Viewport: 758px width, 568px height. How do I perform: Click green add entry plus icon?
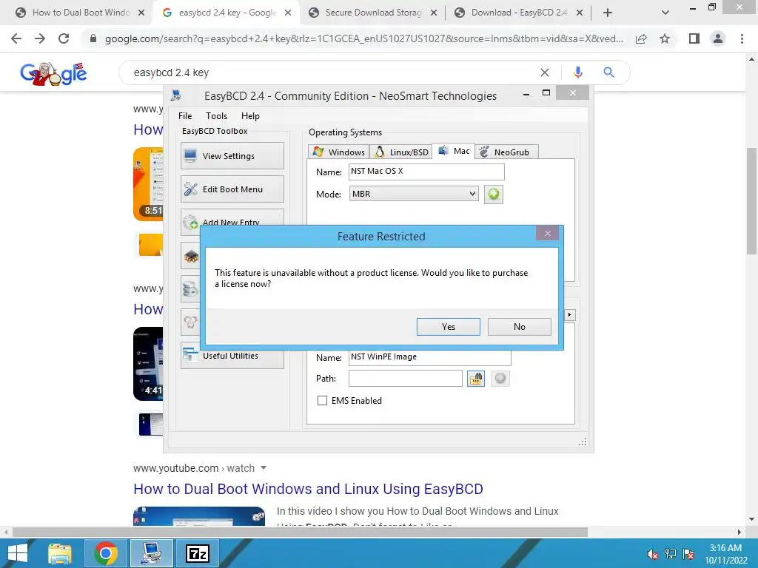click(x=494, y=195)
